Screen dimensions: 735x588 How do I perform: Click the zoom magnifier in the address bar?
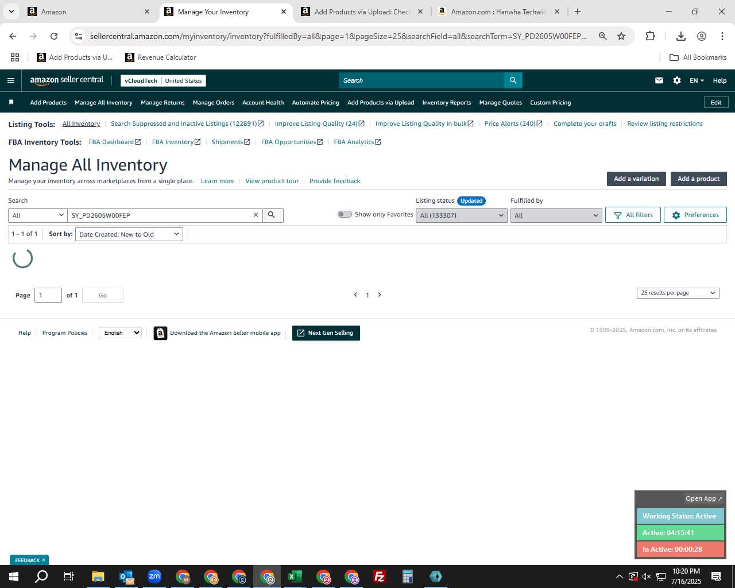[603, 36]
